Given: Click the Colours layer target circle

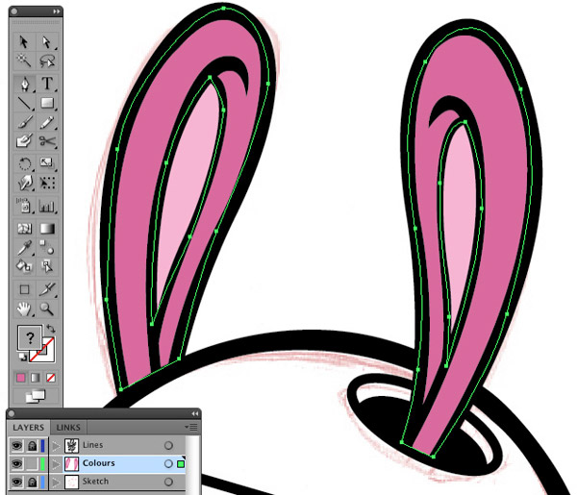Looking at the screenshot, I should click(168, 463).
